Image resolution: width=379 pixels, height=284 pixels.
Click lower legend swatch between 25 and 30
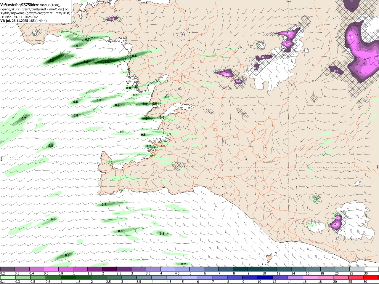click(x=356, y=277)
